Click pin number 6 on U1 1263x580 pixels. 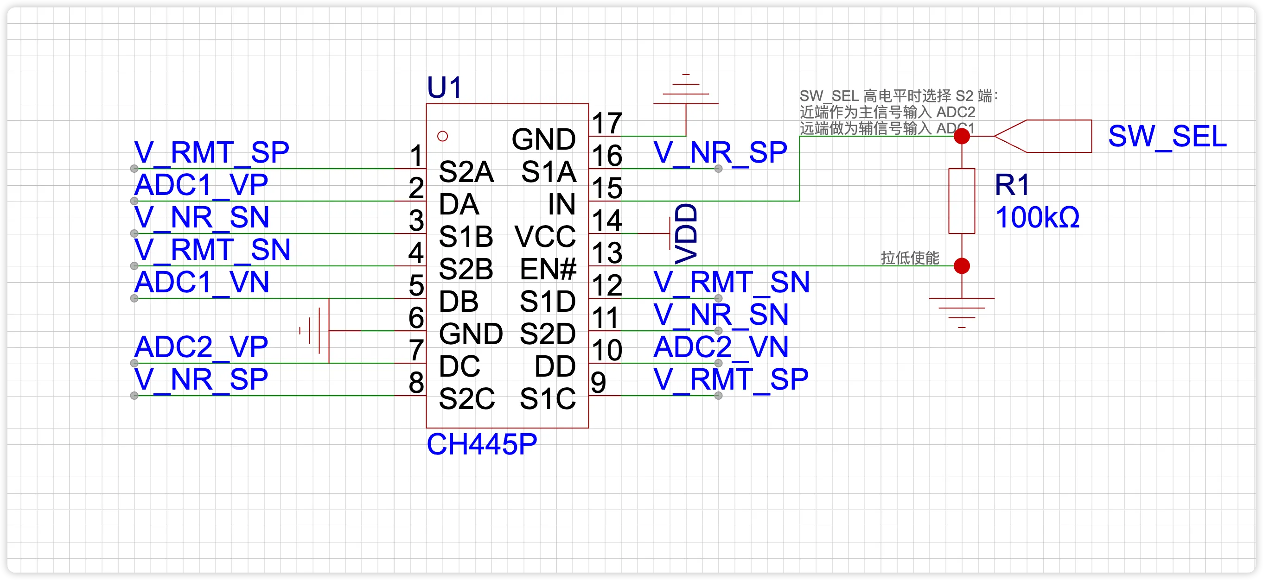click(x=416, y=318)
